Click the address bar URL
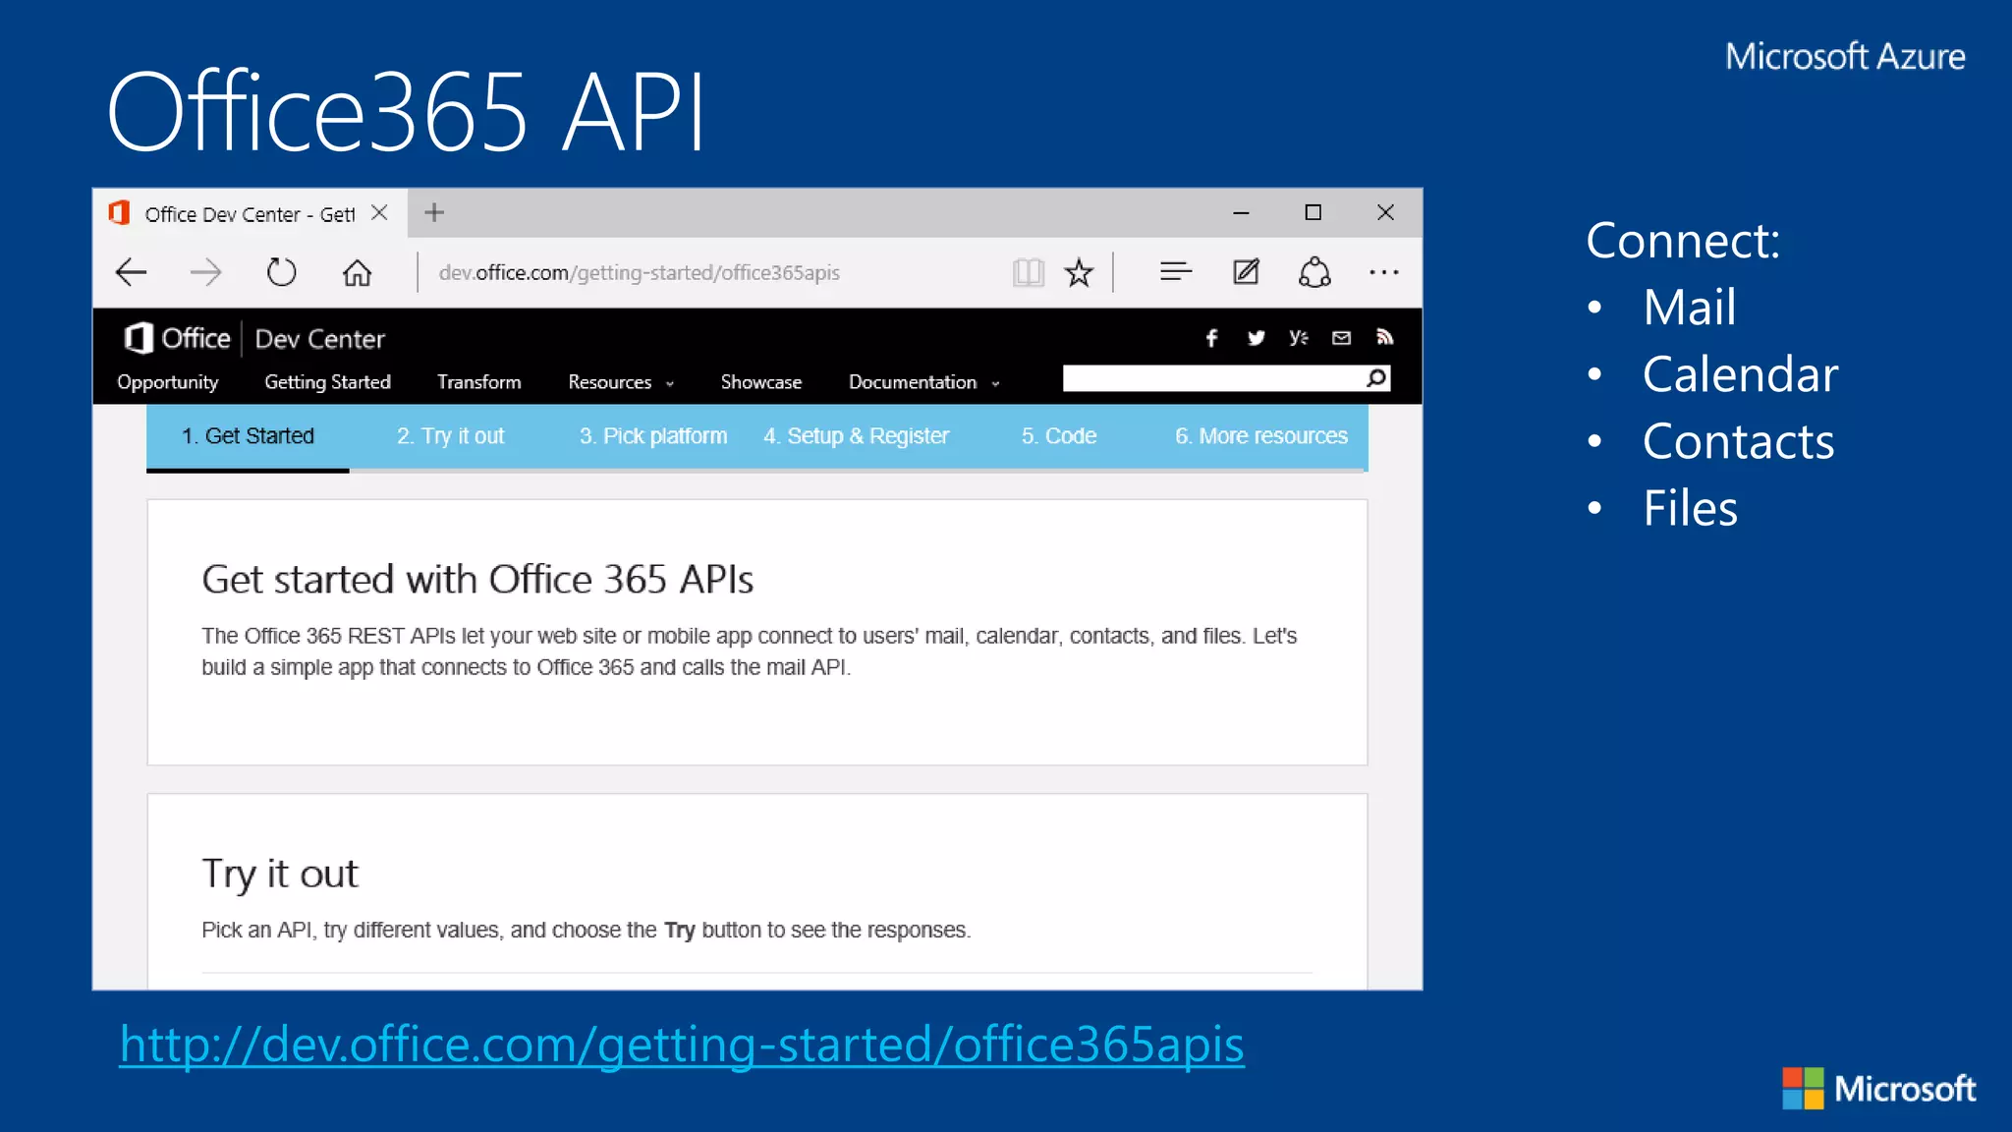Image resolution: width=2012 pixels, height=1132 pixels. pyautogui.click(x=639, y=272)
